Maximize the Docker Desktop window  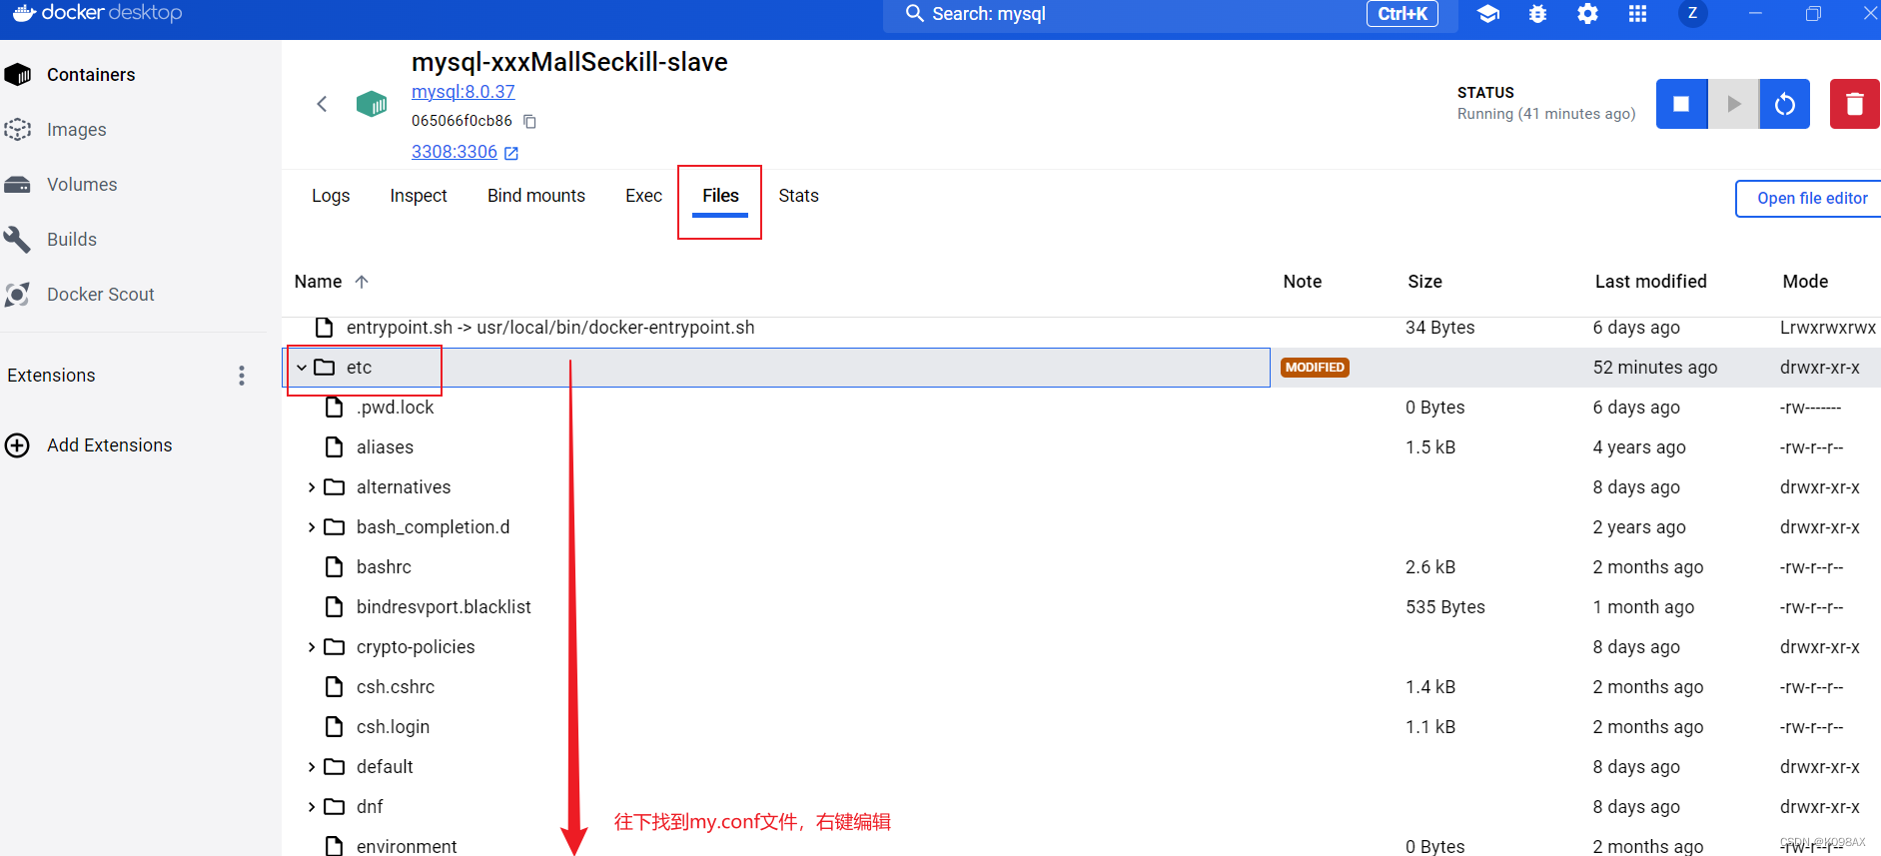[x=1813, y=13]
